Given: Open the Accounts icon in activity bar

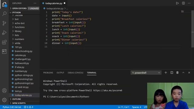Looking at the screenshot, I should click(x=4, y=91).
